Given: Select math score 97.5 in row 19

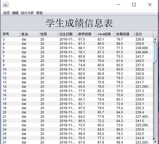Looking at the screenshot, I should [87, 108].
